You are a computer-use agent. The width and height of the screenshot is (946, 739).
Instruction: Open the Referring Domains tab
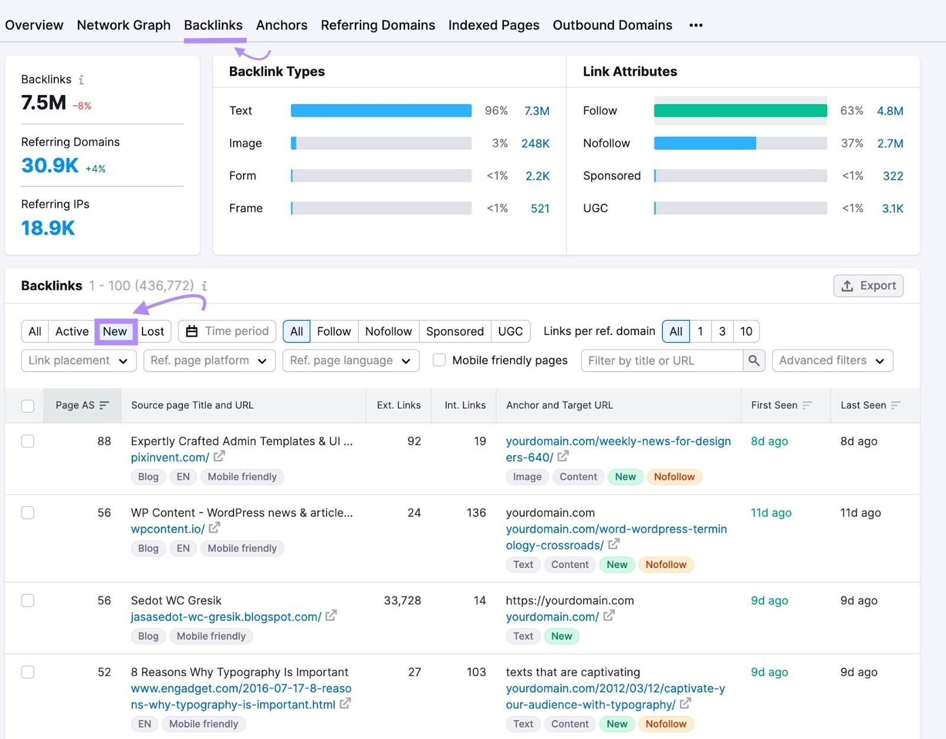(x=378, y=25)
